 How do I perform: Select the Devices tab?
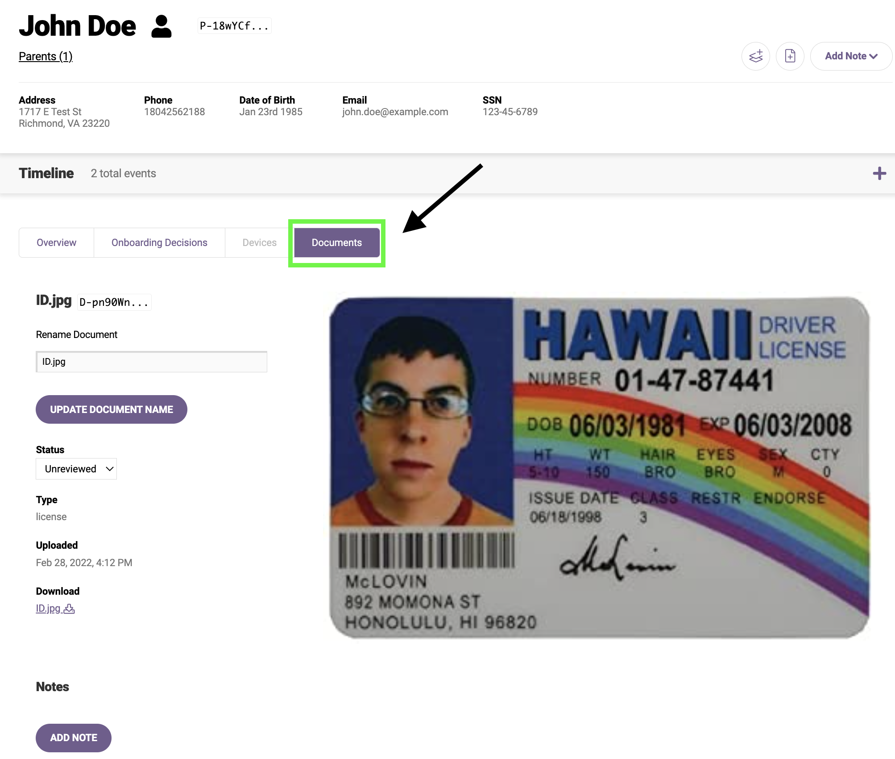(x=259, y=242)
